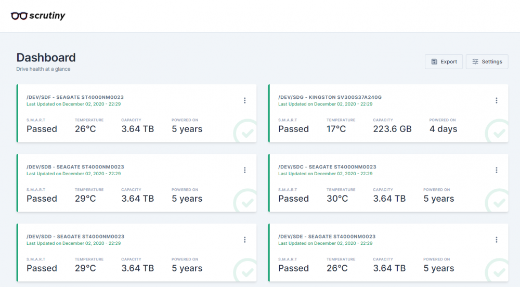This screenshot has width=520, height=287.
Task: Click the 30°C temperature on /DEV/SDC
Action: click(x=337, y=199)
